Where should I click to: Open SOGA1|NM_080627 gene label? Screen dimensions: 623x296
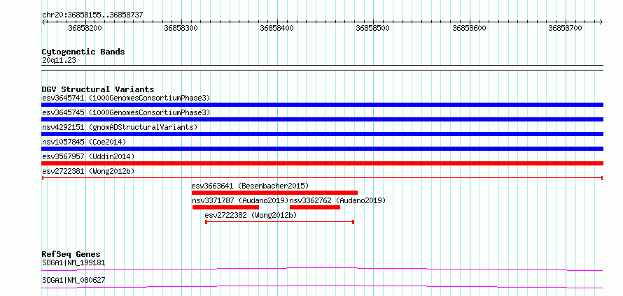pyautogui.click(x=73, y=280)
